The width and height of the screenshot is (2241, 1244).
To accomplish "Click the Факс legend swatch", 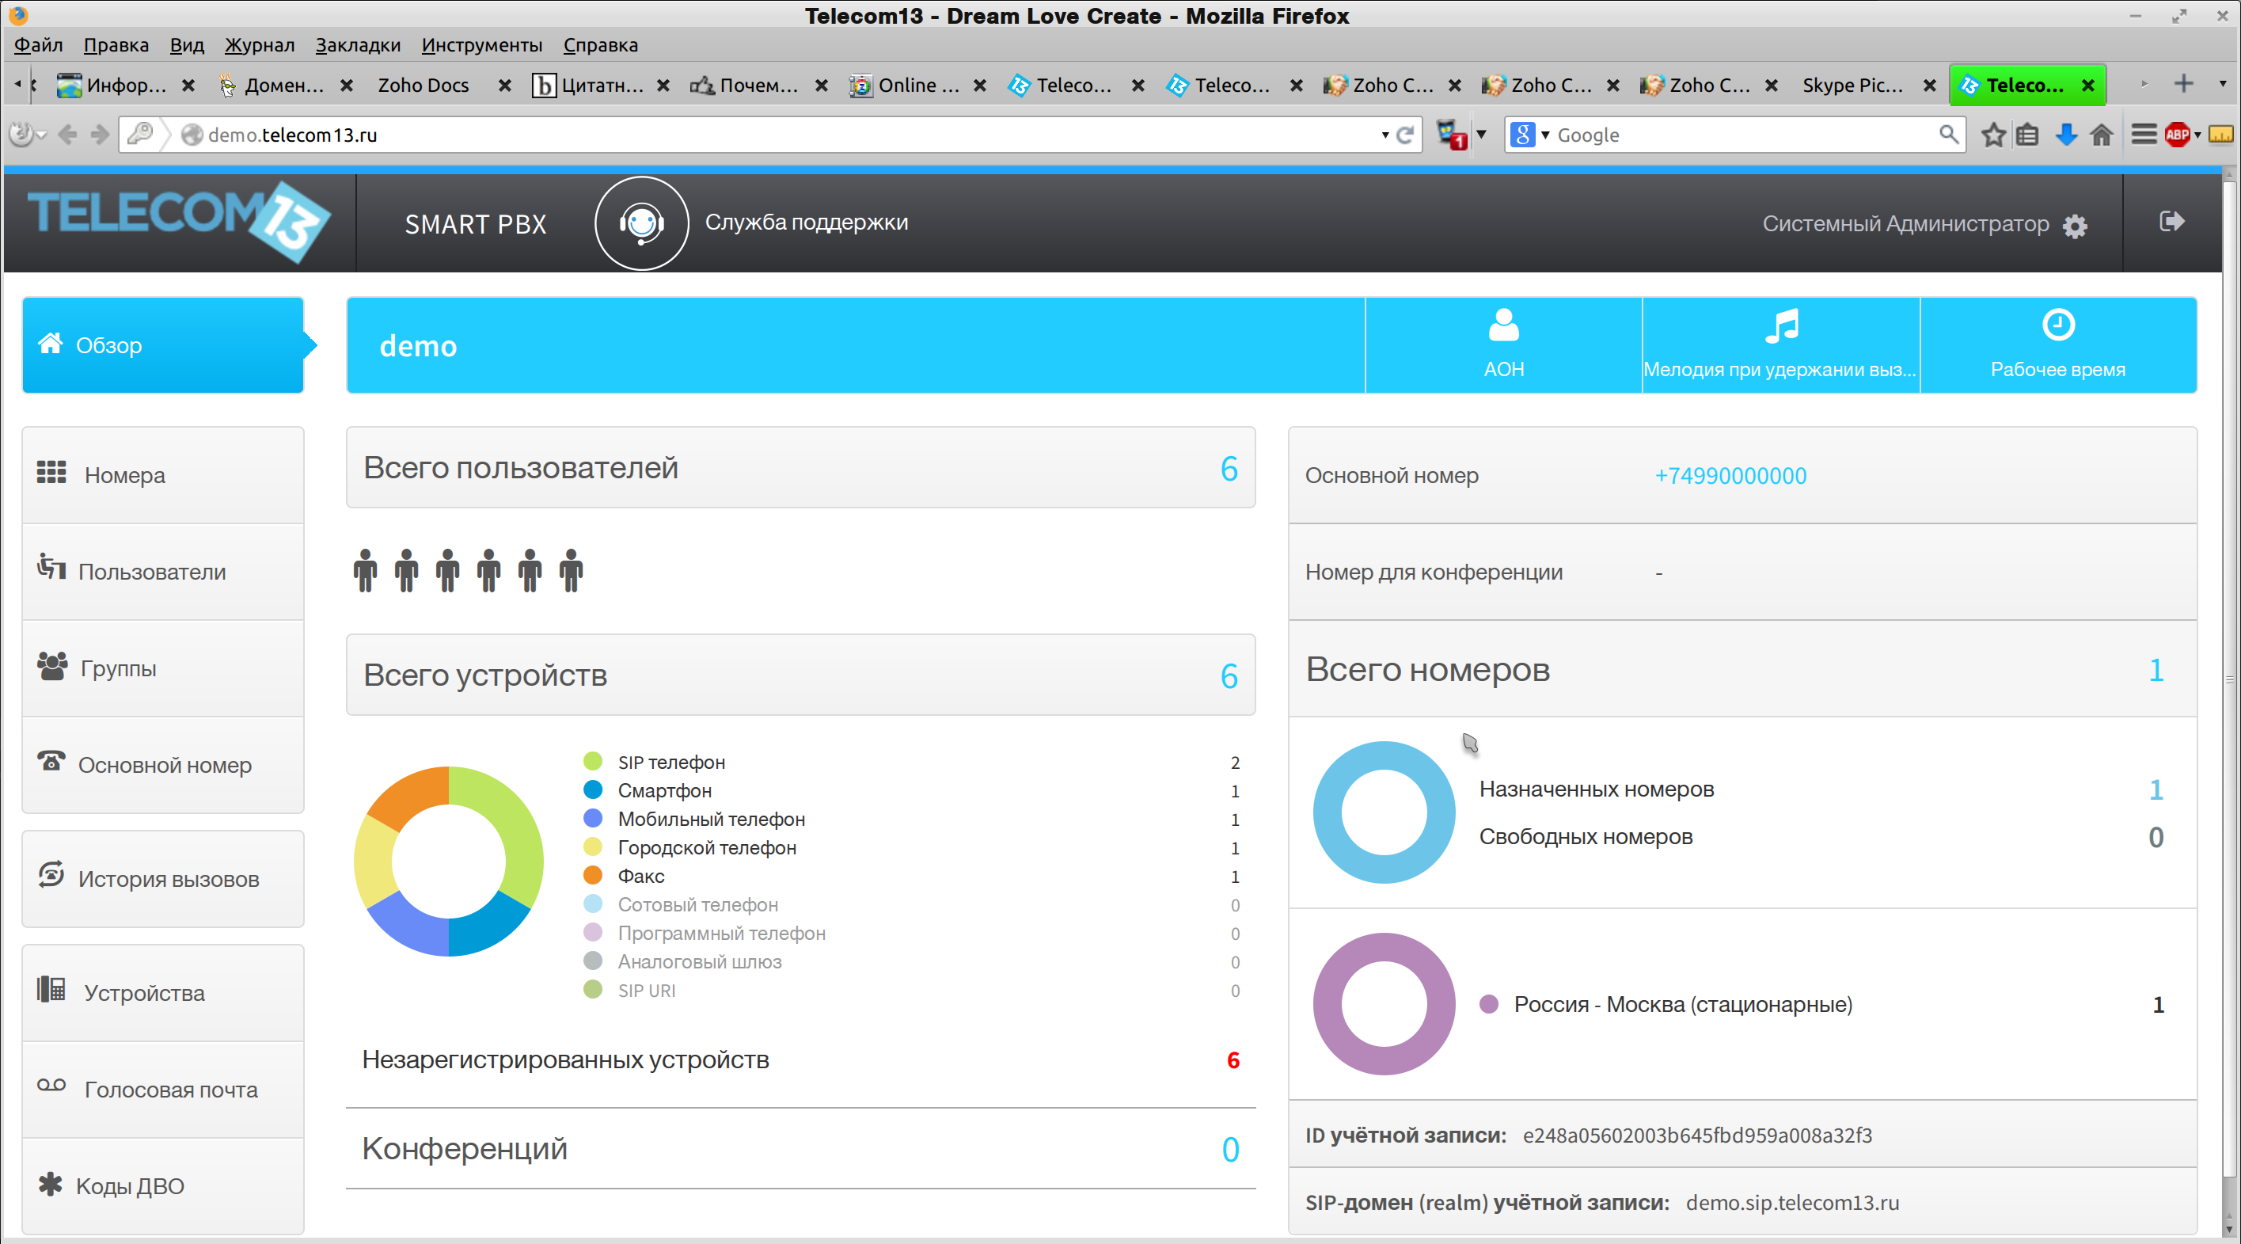I will pos(592,876).
